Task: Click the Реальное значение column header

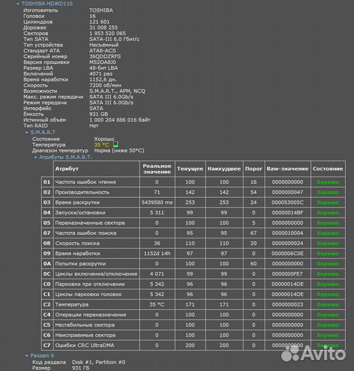Action: (x=157, y=169)
